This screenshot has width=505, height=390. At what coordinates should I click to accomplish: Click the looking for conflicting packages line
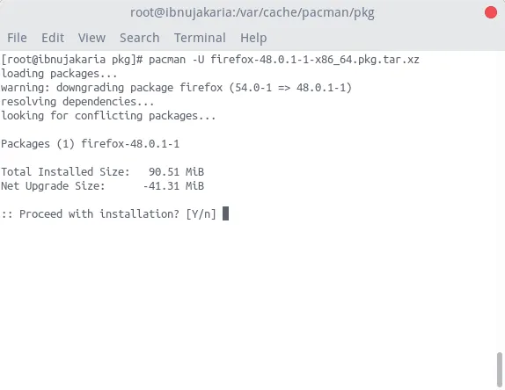click(x=108, y=116)
